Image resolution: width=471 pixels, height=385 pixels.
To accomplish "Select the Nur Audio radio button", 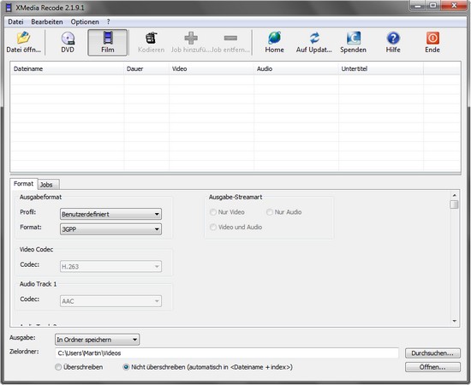I will coord(270,212).
